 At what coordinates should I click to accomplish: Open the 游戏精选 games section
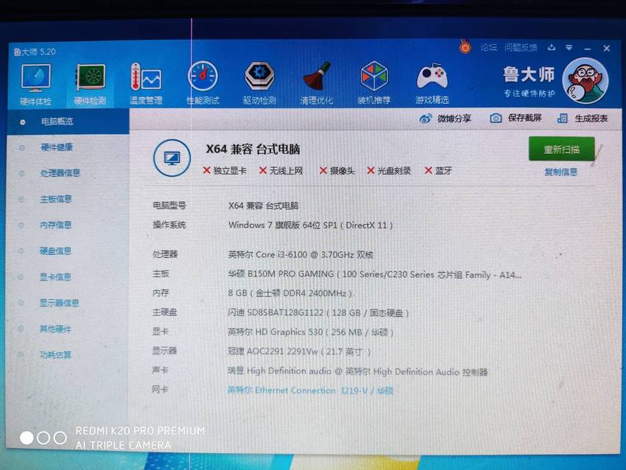pos(432,83)
